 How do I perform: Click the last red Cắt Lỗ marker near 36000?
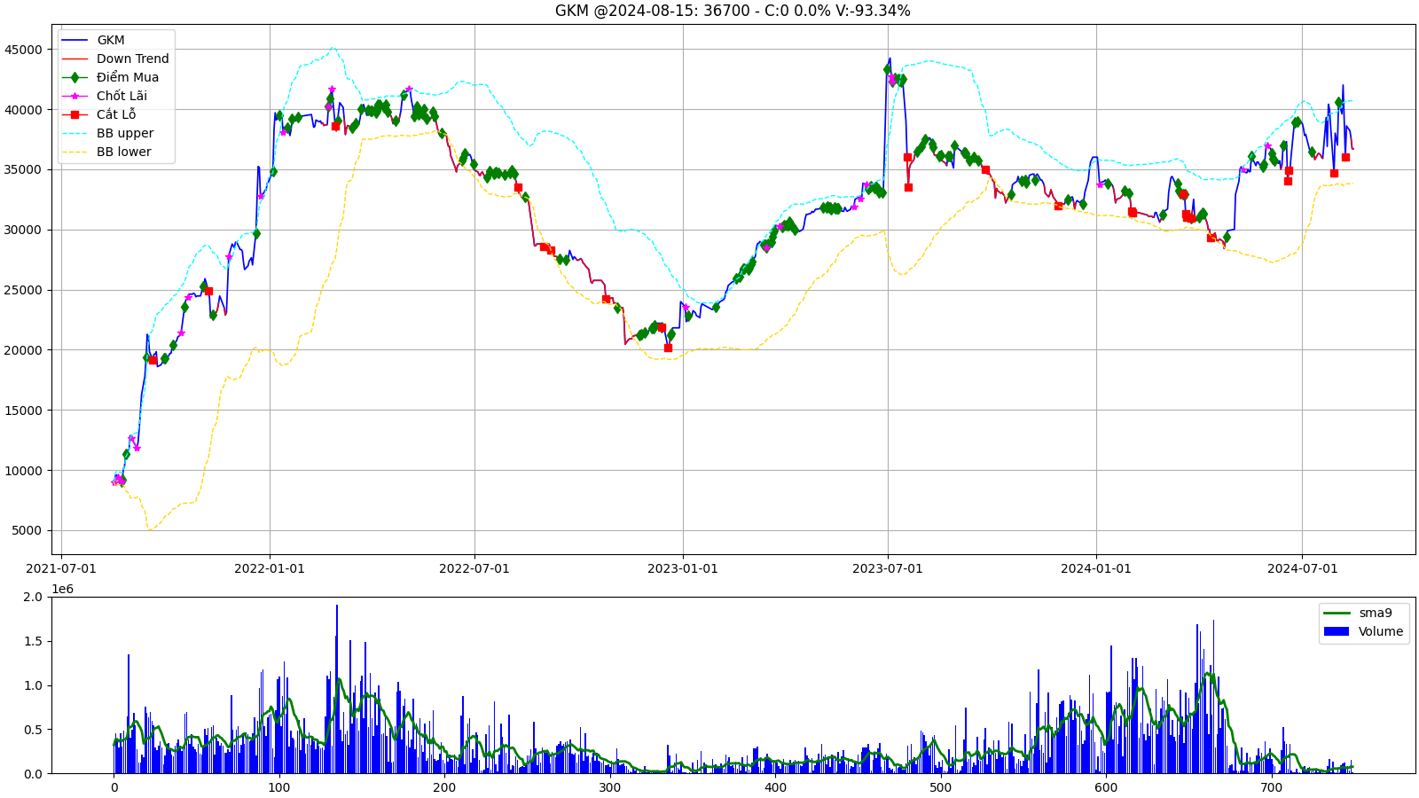(x=1345, y=157)
